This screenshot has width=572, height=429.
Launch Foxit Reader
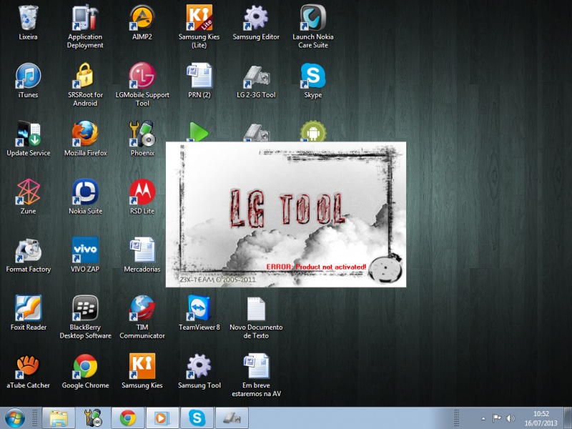[28, 312]
